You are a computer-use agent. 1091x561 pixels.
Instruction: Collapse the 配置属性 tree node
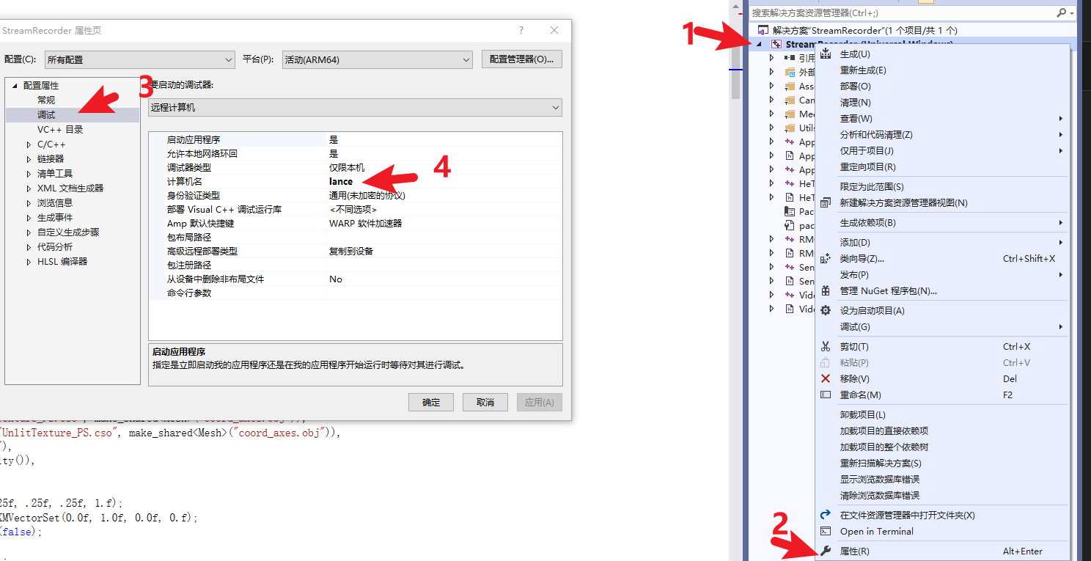[x=14, y=86]
